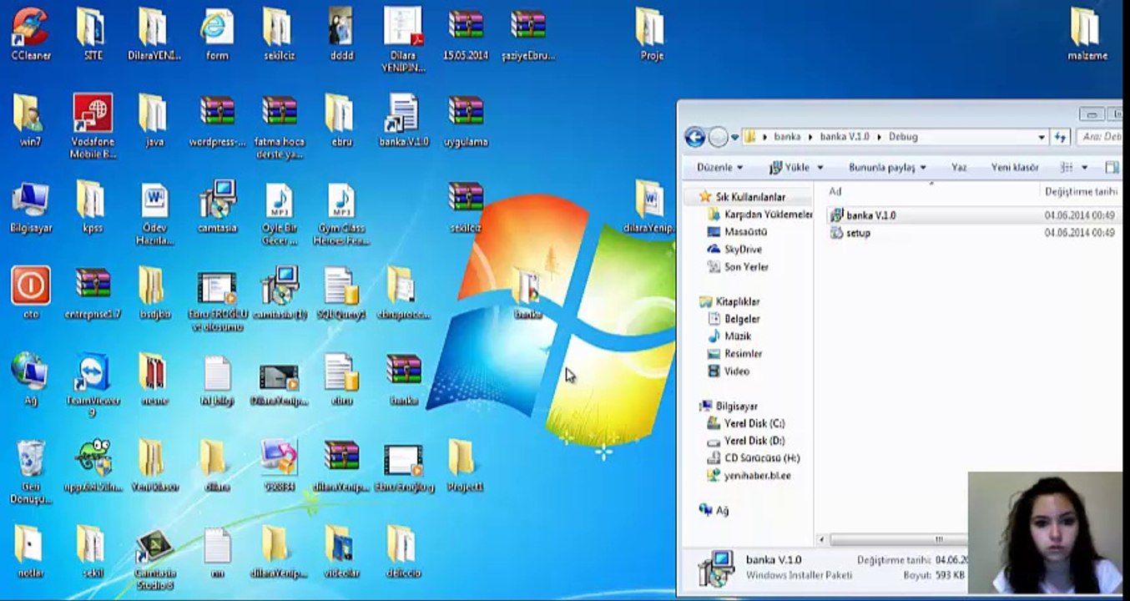1130x601 pixels.
Task: Open the CCleaner desktop shortcut
Action: pos(31,33)
